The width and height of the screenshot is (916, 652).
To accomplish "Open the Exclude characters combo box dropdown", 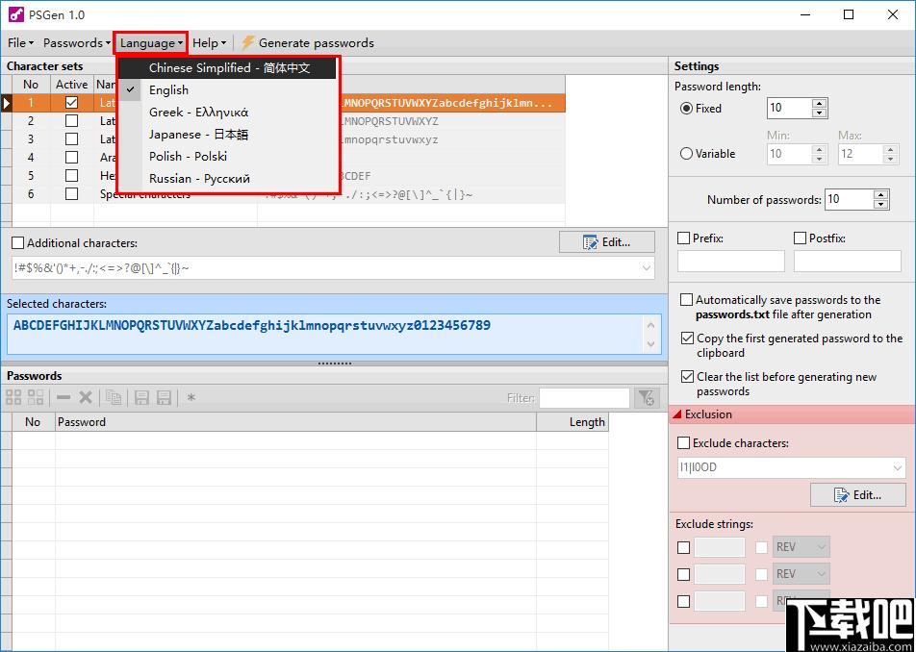I will point(898,467).
